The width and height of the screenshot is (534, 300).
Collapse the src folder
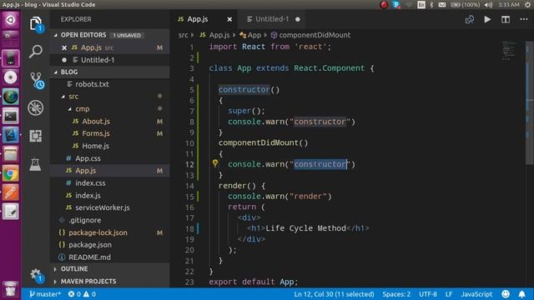(63, 97)
